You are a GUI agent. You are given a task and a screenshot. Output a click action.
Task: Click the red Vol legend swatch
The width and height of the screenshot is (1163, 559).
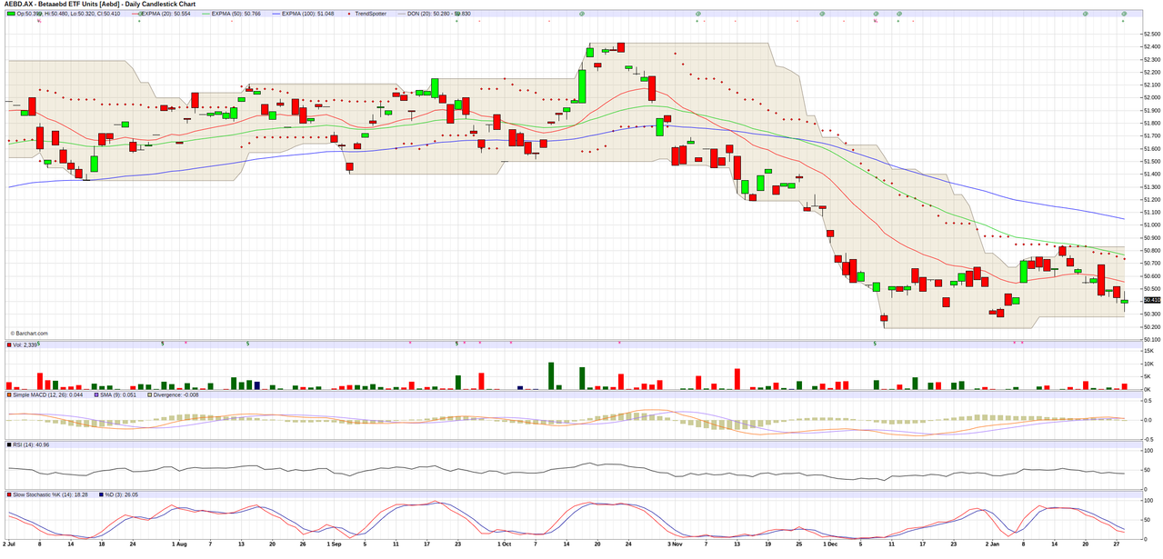click(x=9, y=345)
